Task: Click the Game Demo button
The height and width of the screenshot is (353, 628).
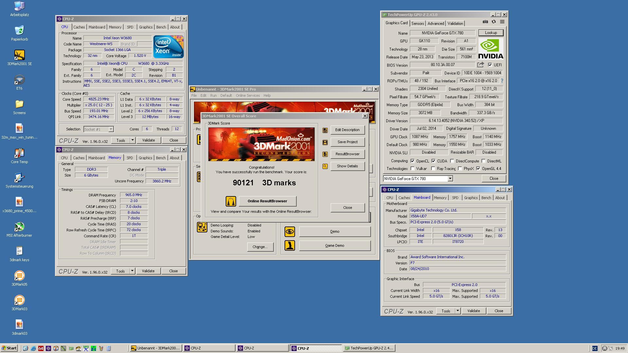Action: [335, 246]
